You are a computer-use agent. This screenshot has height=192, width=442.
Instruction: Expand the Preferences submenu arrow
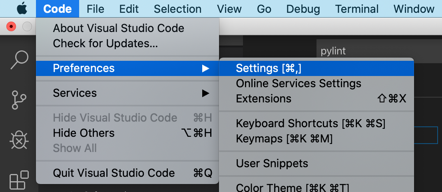click(x=205, y=68)
